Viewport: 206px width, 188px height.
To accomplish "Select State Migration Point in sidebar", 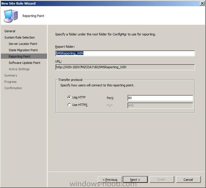I will tap(23, 50).
